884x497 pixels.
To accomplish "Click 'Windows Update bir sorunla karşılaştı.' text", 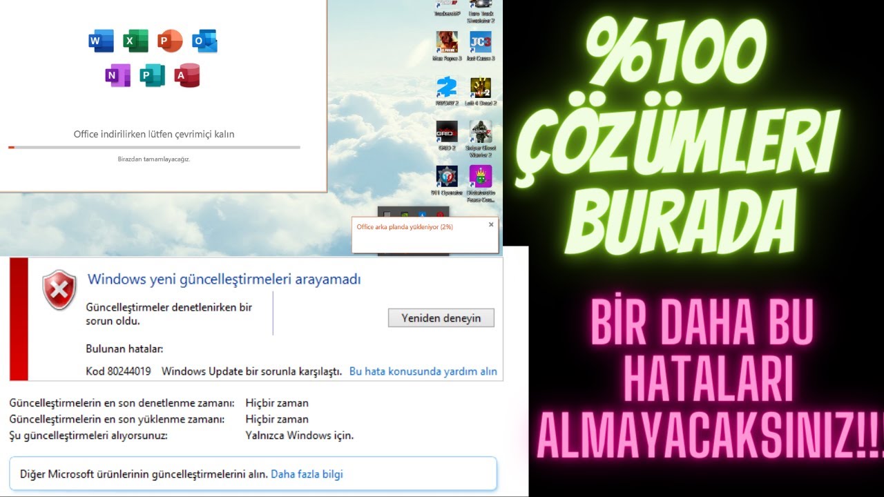I will tap(252, 371).
